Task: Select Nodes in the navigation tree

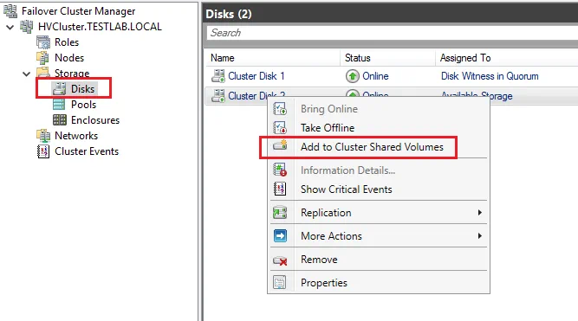Action: tap(69, 58)
